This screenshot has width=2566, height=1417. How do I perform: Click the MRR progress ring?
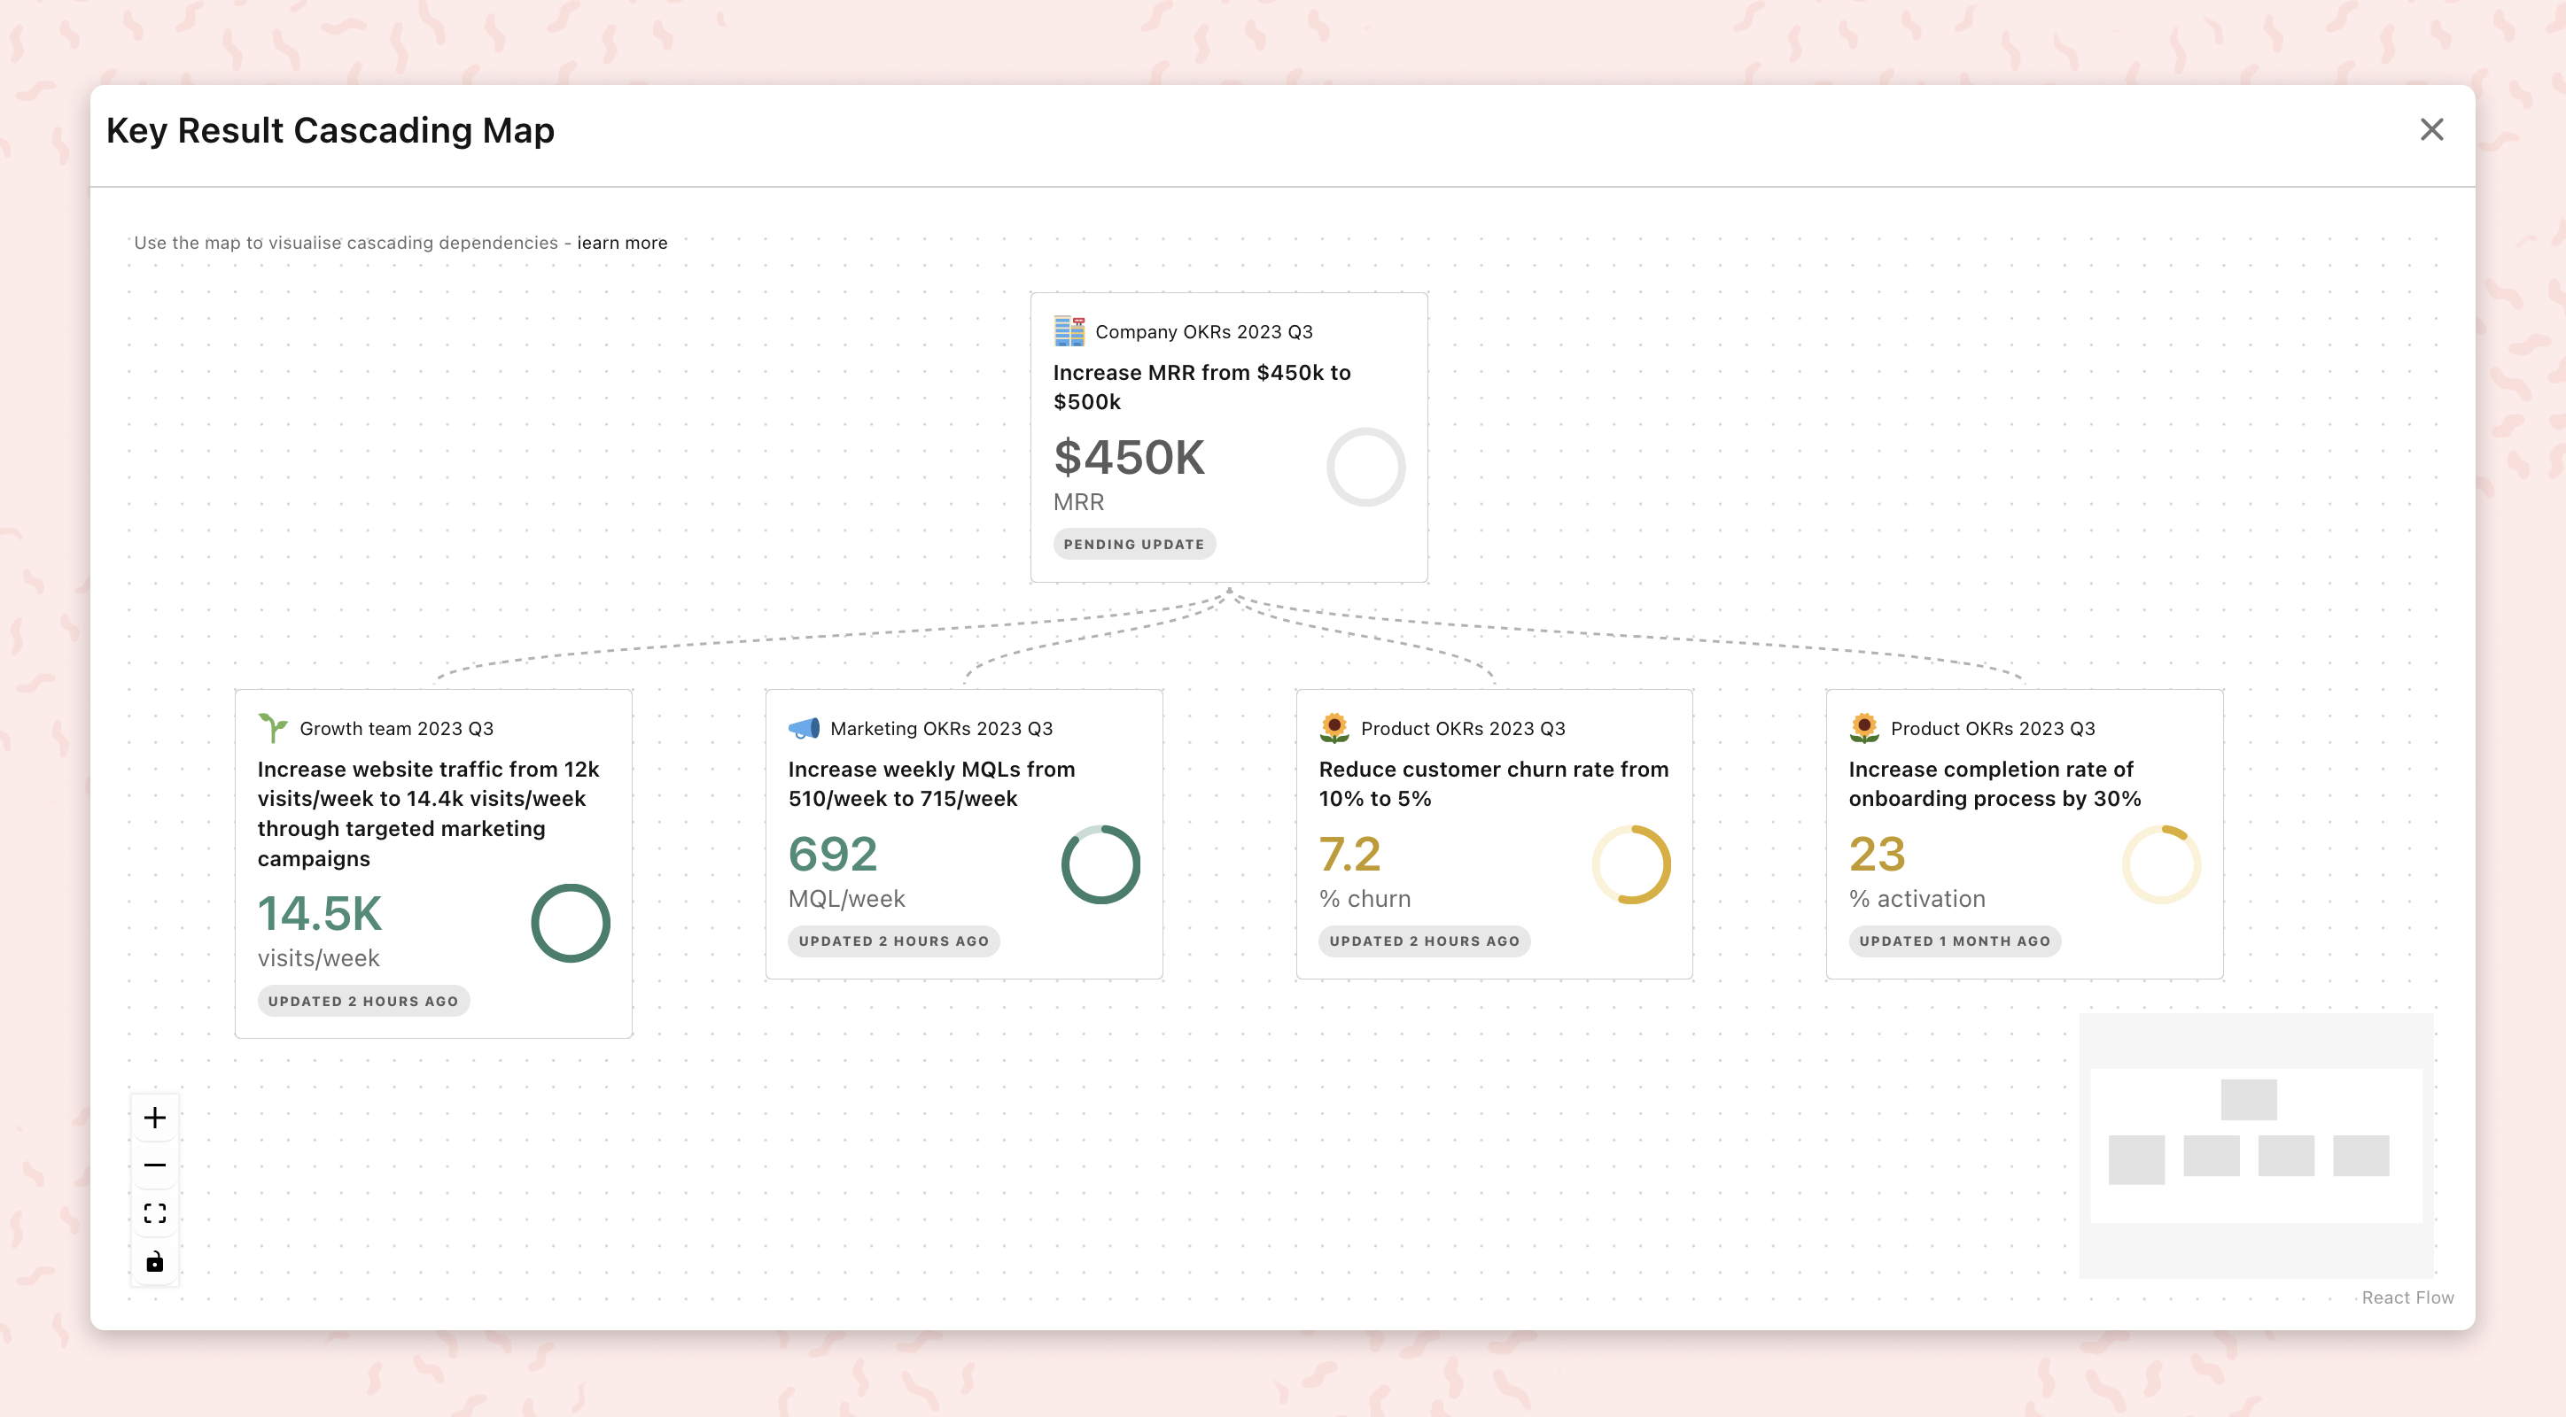point(1365,467)
